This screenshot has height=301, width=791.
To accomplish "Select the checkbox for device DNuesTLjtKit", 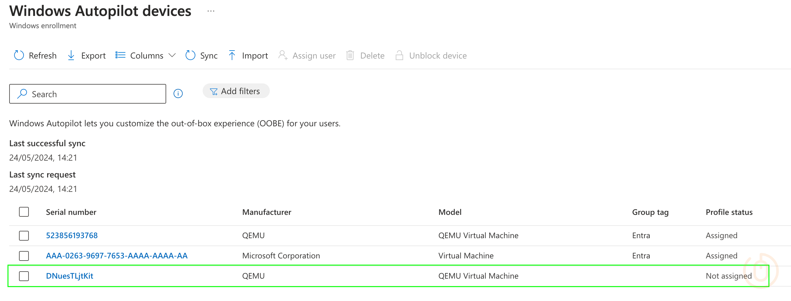I will [24, 276].
